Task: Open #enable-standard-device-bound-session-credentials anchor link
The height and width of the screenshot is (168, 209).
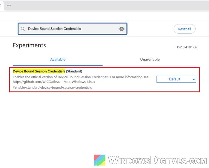Action: point(52,88)
